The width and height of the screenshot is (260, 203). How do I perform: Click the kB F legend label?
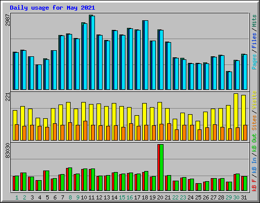254,185
